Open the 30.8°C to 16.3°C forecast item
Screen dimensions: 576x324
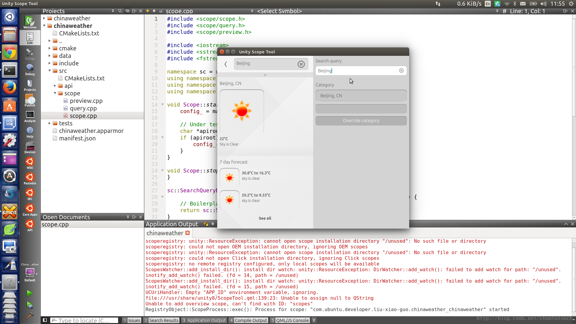265,178
